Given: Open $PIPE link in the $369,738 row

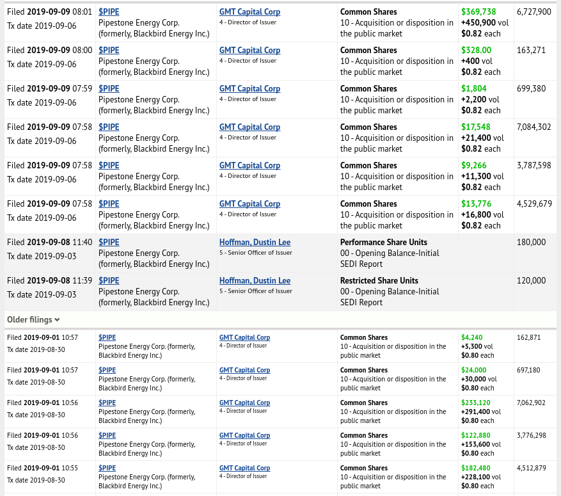Looking at the screenshot, I should (x=109, y=12).
